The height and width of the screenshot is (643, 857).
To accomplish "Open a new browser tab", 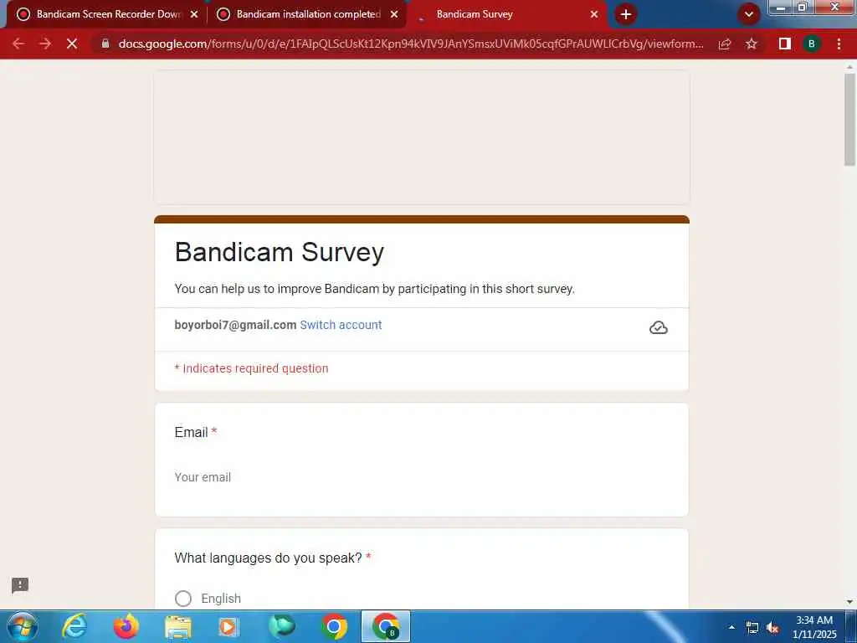I will coord(626,14).
